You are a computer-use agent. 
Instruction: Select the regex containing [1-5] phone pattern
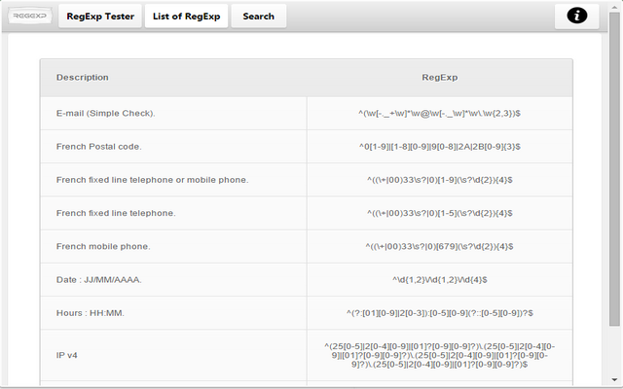[439, 213]
